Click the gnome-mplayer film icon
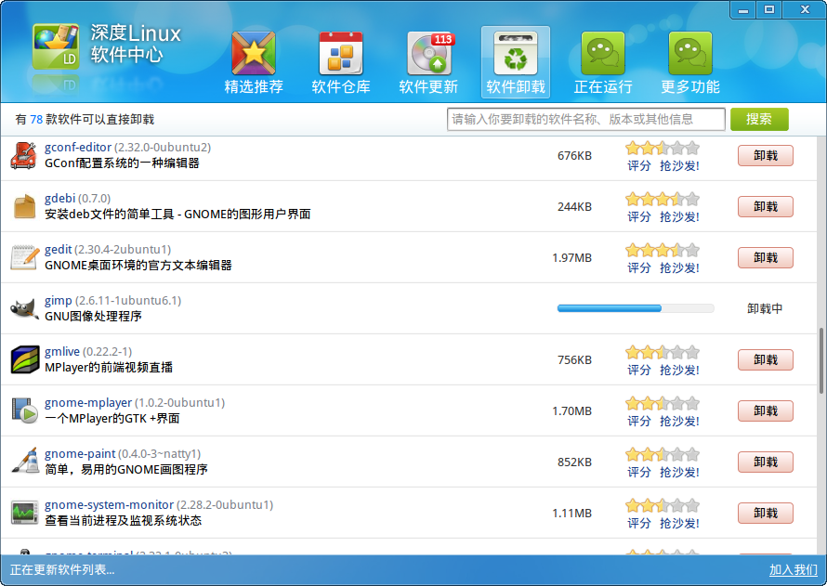 click(25, 411)
